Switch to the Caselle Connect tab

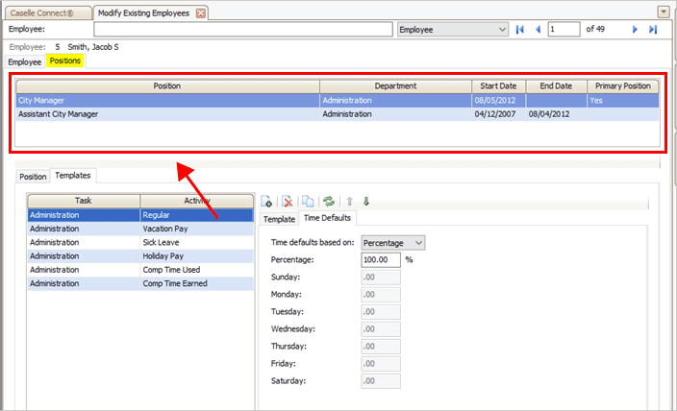[45, 12]
